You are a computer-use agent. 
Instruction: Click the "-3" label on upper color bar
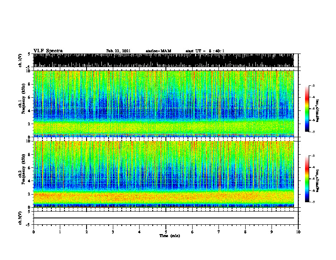tap(313, 85)
